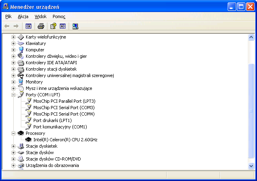Image resolution: width=257 pixels, height=181 pixels.
Task: Expand Mysz i inne urządzenia wskazujące
Action: (13, 88)
